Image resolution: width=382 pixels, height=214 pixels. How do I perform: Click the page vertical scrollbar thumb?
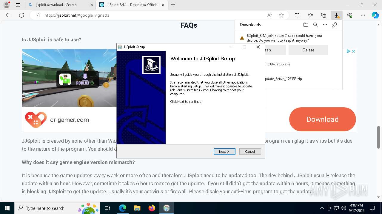(x=379, y=137)
